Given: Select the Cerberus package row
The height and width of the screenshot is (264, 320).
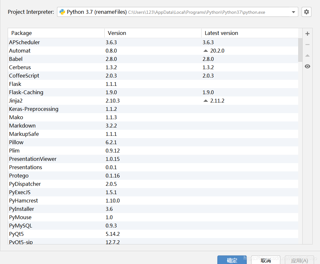Looking at the screenshot, I should tap(153, 67).
